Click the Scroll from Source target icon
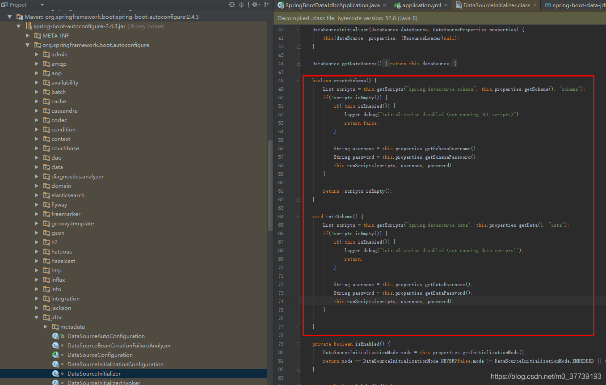606x385 pixels. tap(232, 4)
